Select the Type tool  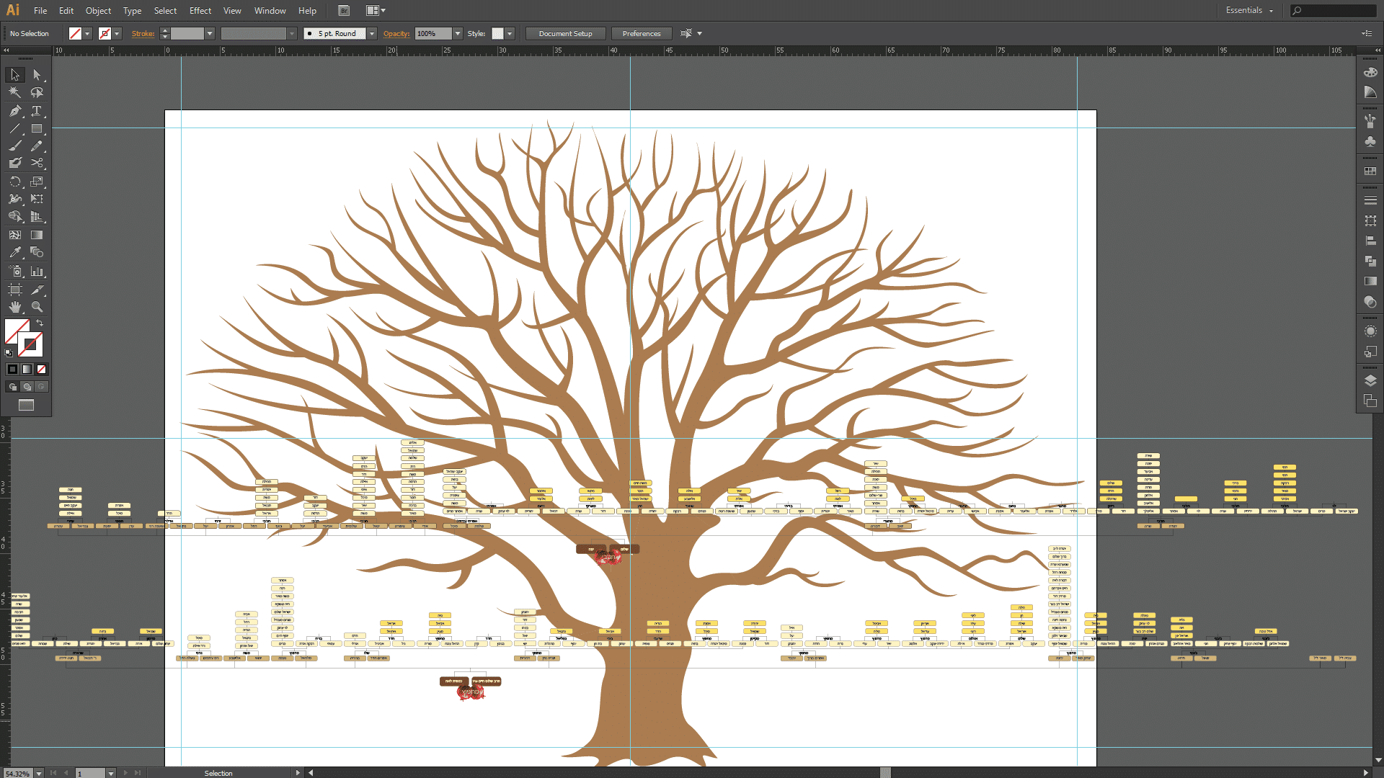[x=37, y=111]
